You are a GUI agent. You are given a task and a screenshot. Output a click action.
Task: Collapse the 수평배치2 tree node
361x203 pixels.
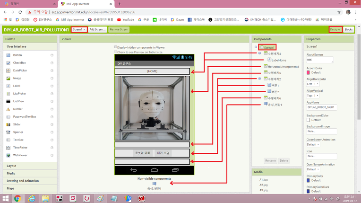(260, 79)
